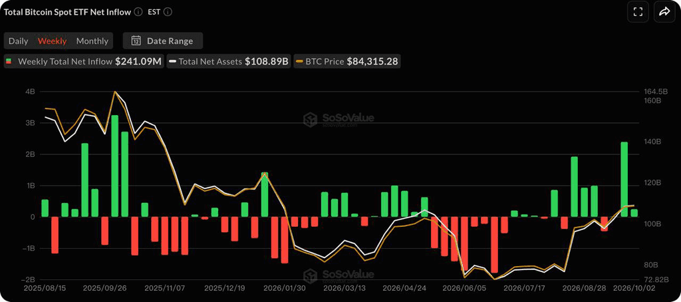The width and height of the screenshot is (681, 302).
Task: Open fullscreen view of the chart
Action: (638, 12)
